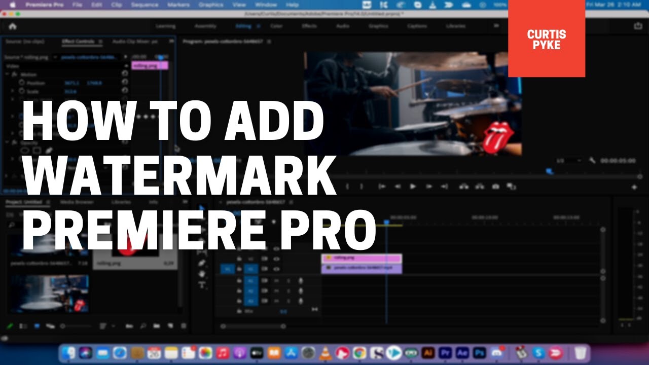Play the program monitor sequence
This screenshot has width=649, height=365.
click(x=413, y=187)
